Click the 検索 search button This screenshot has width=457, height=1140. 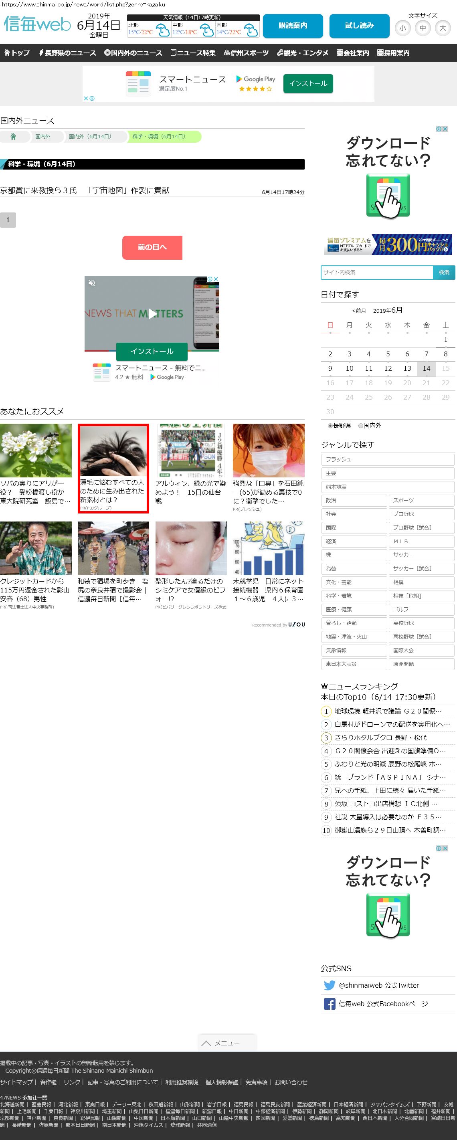click(444, 272)
